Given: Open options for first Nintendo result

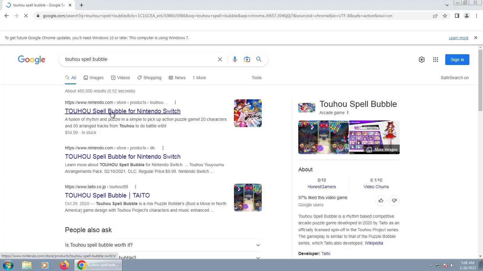Looking at the screenshot, I should [175, 102].
